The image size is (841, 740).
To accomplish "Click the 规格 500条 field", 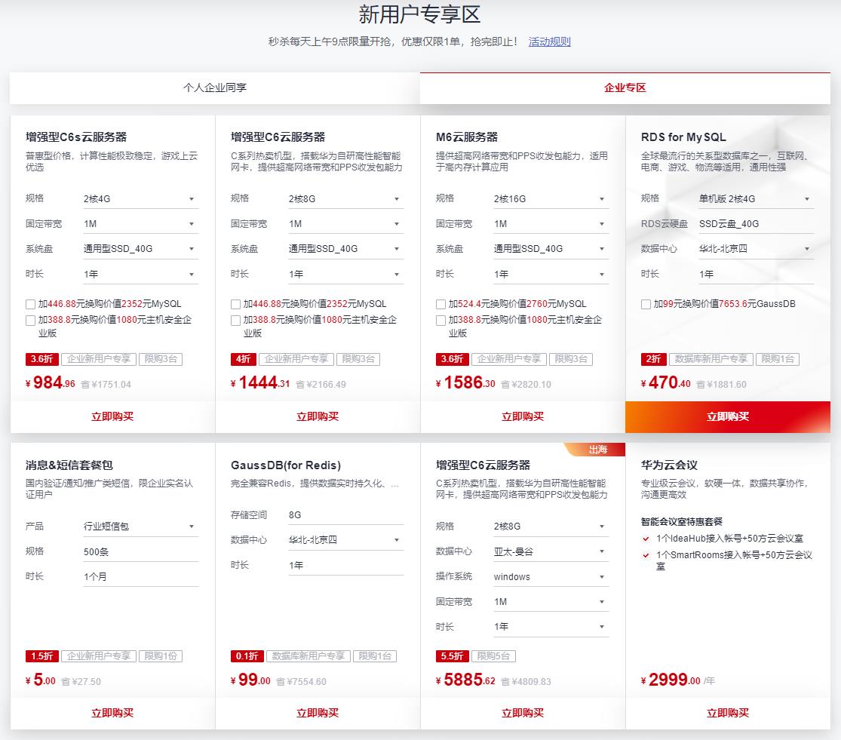I will click(140, 551).
